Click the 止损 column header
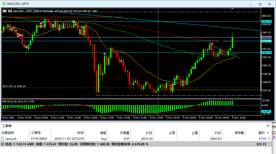 (x=172, y=133)
